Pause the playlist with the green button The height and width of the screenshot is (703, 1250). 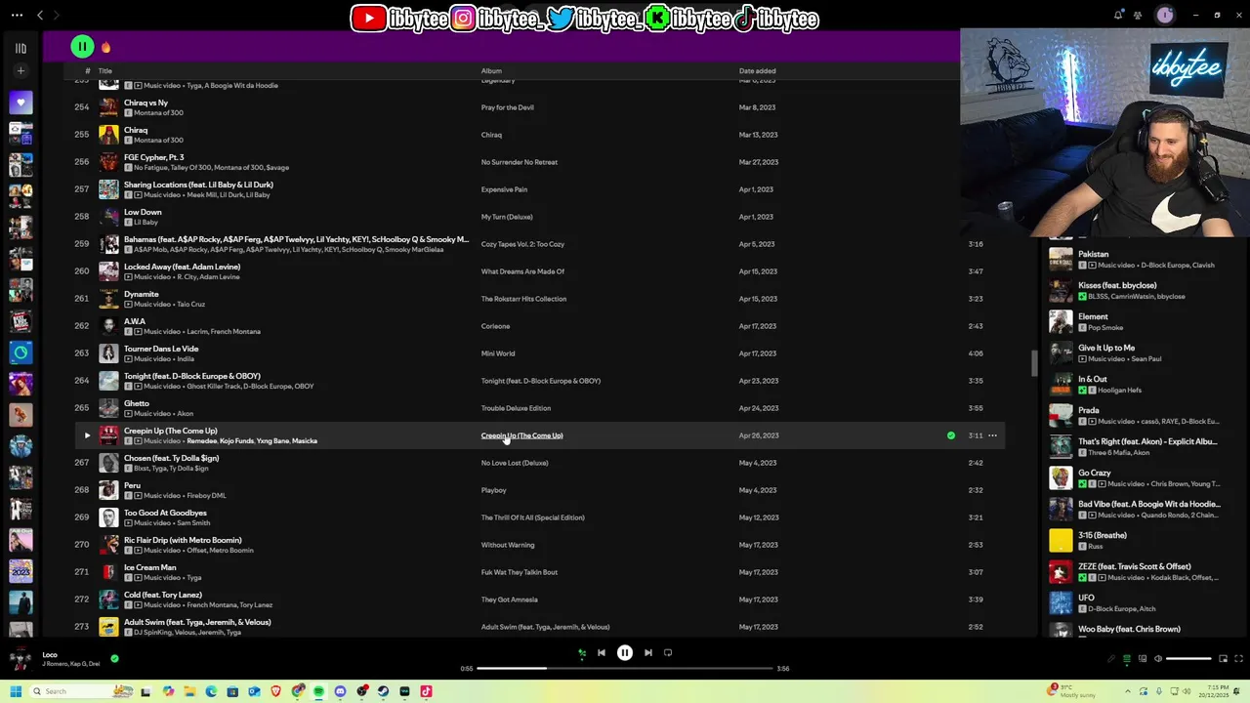pos(82,46)
